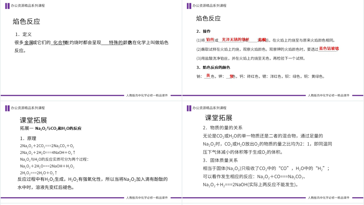Click the red answer '光洁无锈的铁丝'
Viewport: 364px width, 205px height.
click(x=235, y=40)
